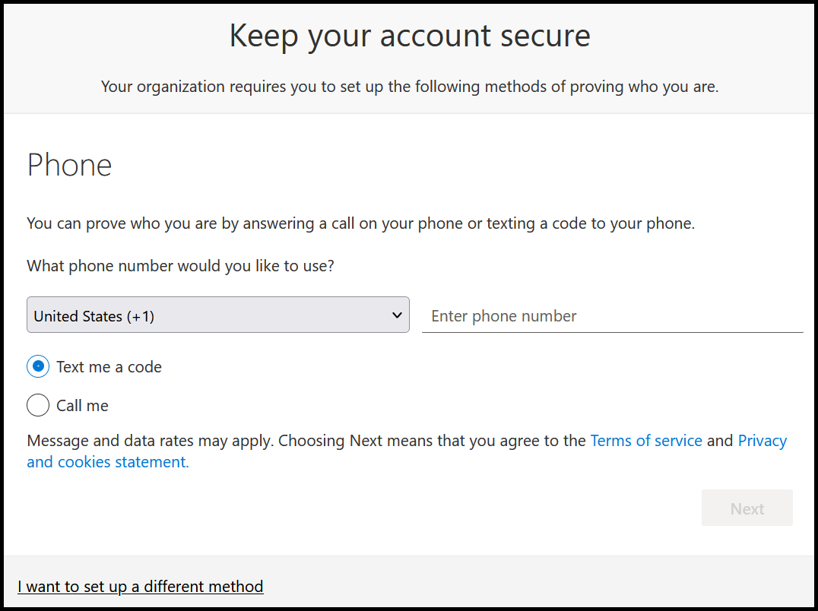Click the chevron arrow on country selector
The width and height of the screenshot is (818, 611).
coord(397,315)
